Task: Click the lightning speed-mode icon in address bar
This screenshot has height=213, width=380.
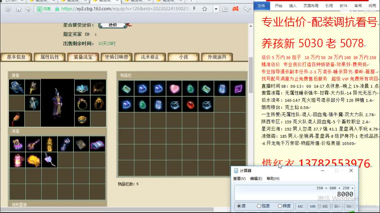Action: tap(195, 9)
